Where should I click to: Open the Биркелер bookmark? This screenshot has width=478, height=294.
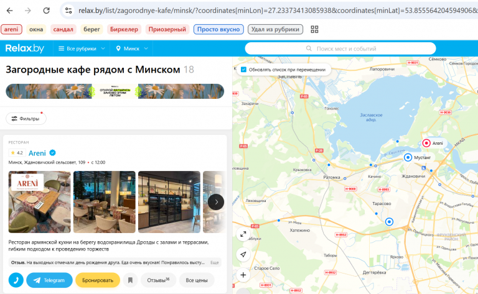tap(124, 29)
